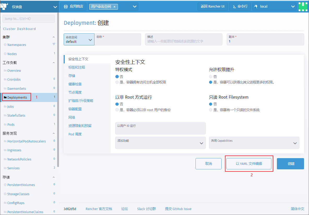Click the DaemonSets folder icon
The height and width of the screenshot is (215, 309).
coord(5,88)
